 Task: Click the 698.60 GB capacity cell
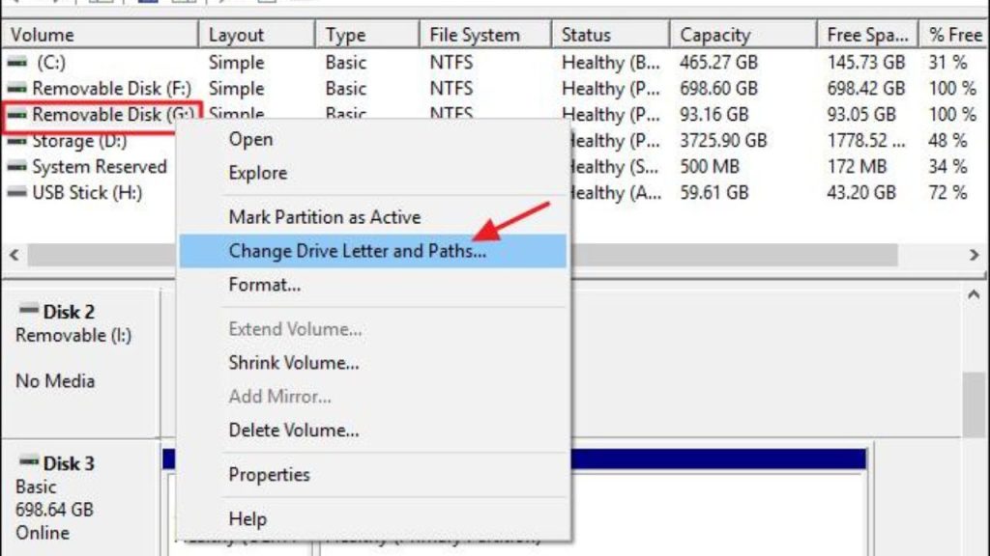[x=718, y=88]
